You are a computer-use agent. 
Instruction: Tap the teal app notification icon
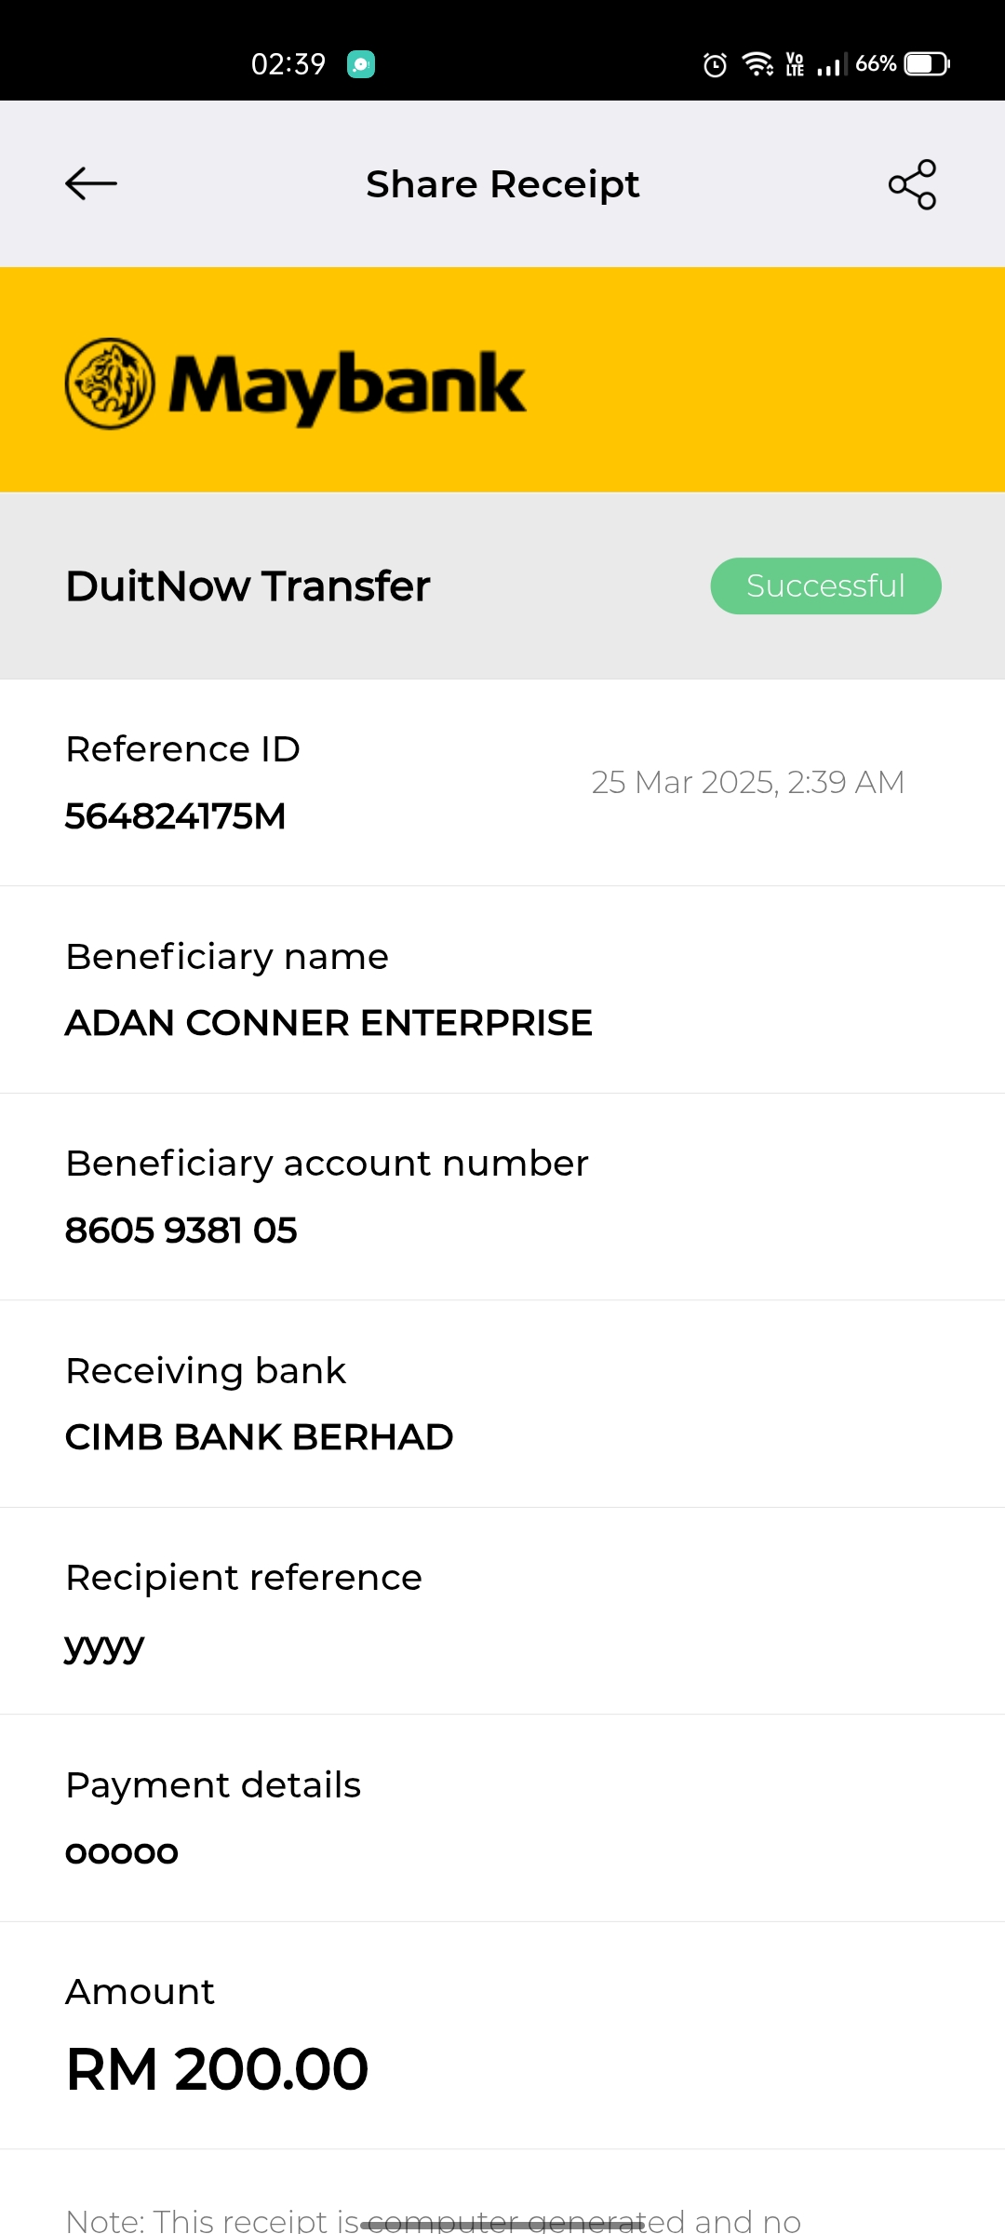point(361,64)
